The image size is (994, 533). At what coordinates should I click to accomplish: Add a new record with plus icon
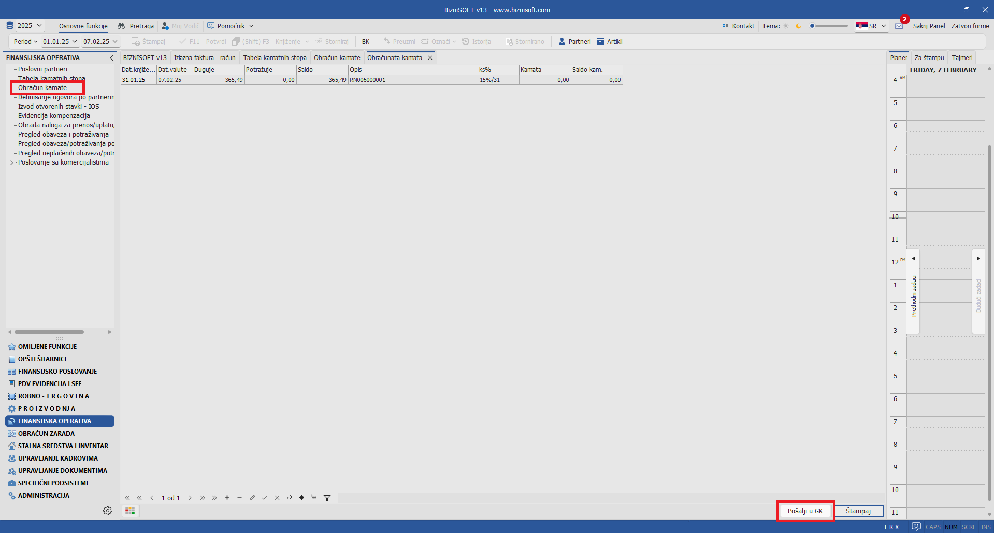[x=227, y=498]
